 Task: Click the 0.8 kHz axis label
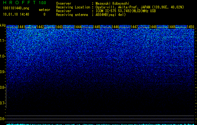pos(2,87)
